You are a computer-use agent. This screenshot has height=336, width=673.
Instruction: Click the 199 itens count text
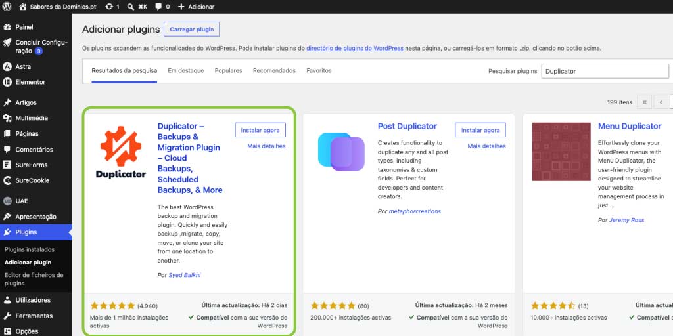[x=620, y=102]
